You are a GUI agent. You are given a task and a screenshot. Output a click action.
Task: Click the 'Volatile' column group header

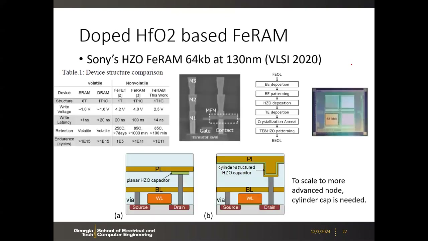click(x=95, y=83)
